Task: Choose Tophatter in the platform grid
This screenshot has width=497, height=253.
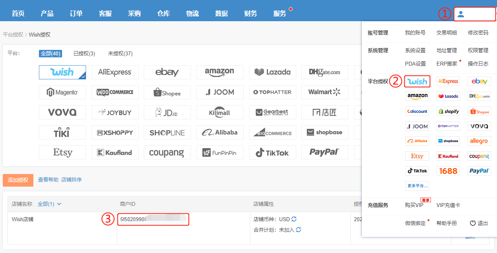Action: [273, 92]
